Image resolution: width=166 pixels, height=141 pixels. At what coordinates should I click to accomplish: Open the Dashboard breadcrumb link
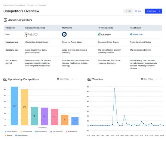pyautogui.click(x=8, y=5)
